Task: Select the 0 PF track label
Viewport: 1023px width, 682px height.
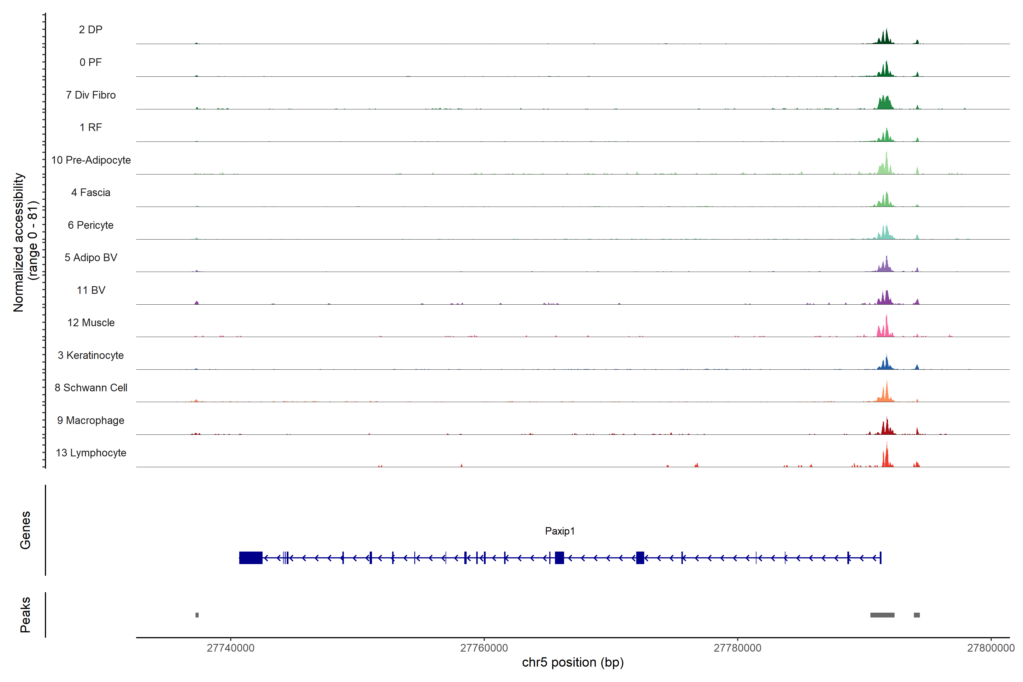Action: (90, 62)
